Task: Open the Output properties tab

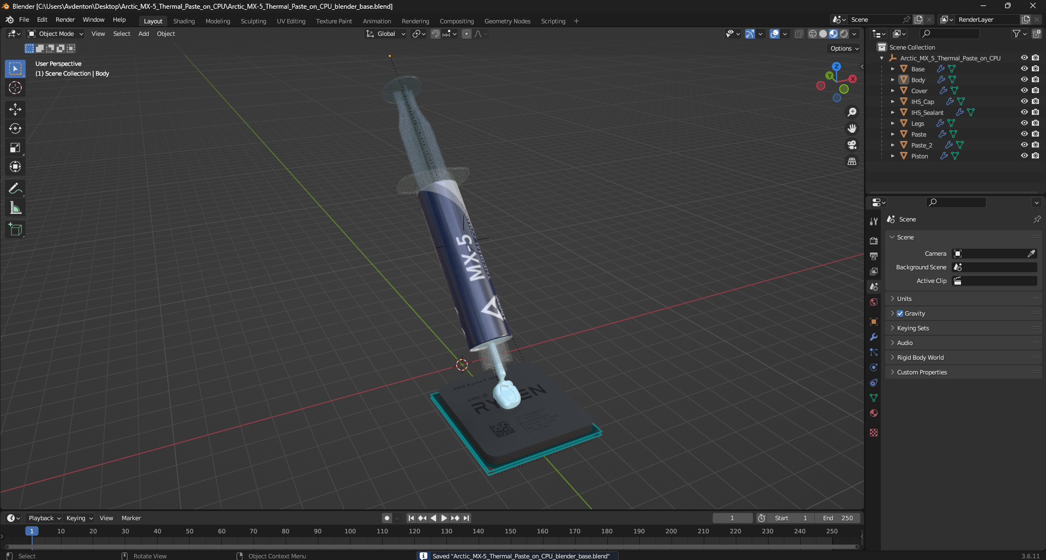Action: click(x=874, y=256)
